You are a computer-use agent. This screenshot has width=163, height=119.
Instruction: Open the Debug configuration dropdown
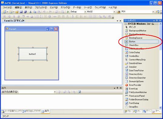pos(85,12)
